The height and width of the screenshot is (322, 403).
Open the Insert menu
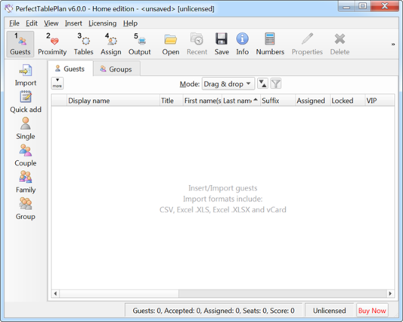pos(73,23)
